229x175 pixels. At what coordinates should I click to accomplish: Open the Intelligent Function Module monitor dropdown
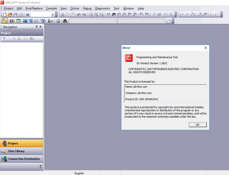50,21
